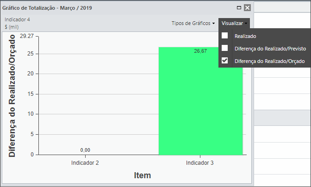Click the Gráfico de Totalização - Março / 2019 title

tap(47, 8)
